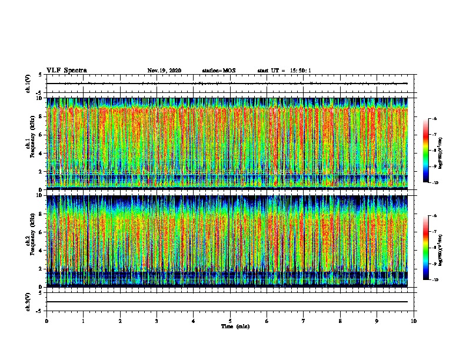This screenshot has height=360, width=466.
Task: Click time axis tick label "1"
Action: (x=83, y=321)
